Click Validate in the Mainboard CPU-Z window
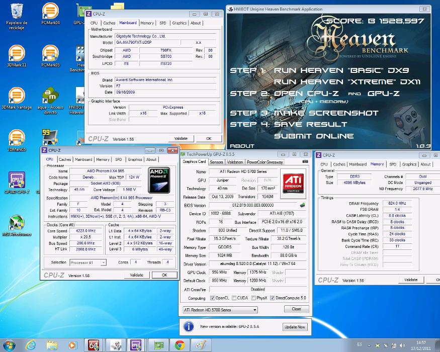 (181, 138)
